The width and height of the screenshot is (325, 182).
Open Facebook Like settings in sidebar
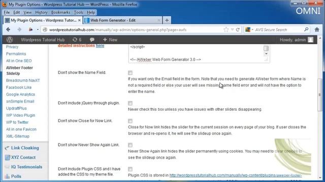(x=19, y=87)
